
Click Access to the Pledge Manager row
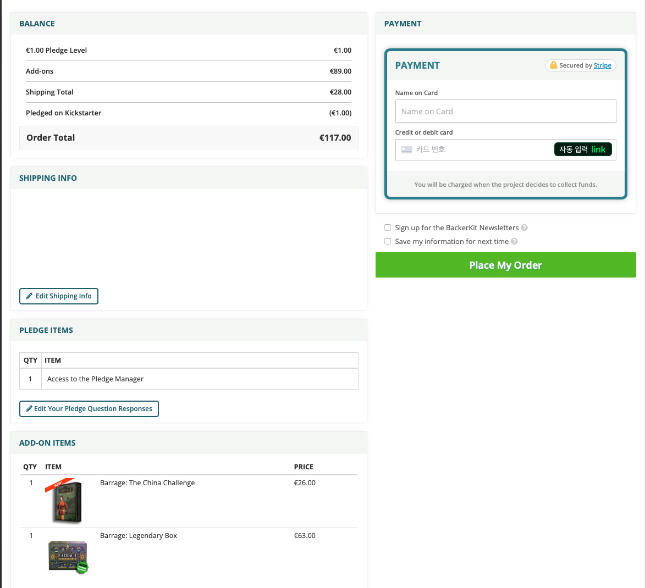(x=189, y=379)
